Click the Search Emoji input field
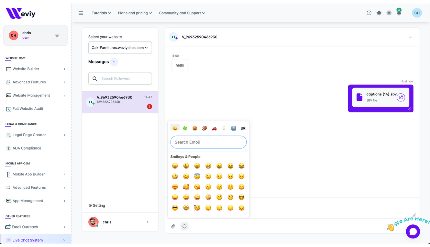The image size is (430, 247). [208, 142]
